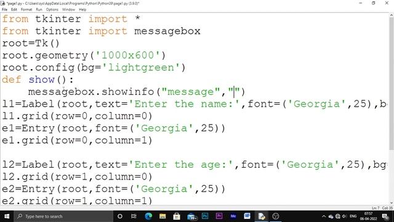Open the Help menu
This screenshot has width=394, height=222.
[82, 10]
